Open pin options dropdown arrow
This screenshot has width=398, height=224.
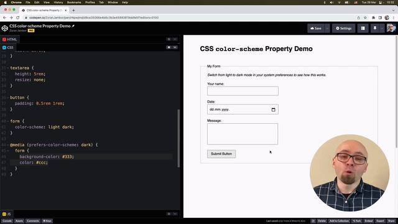(x=382, y=28)
